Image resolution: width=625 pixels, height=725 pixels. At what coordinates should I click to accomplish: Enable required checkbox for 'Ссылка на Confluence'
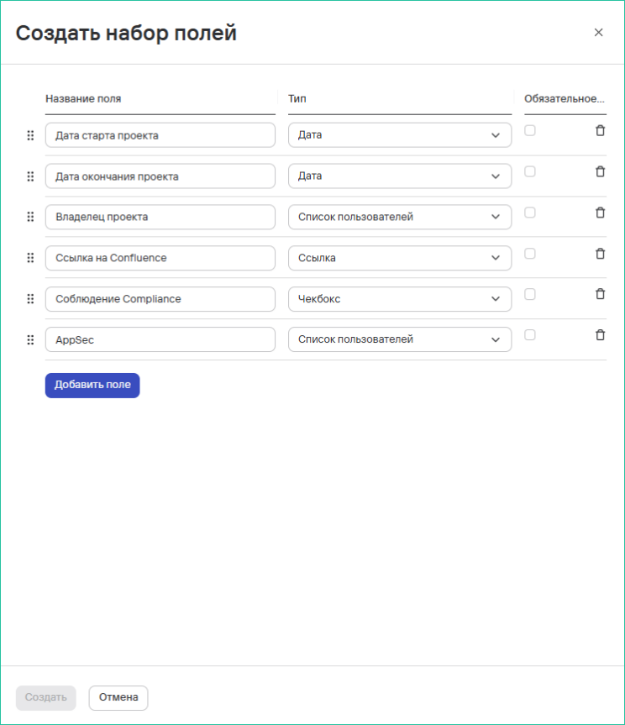click(x=530, y=253)
